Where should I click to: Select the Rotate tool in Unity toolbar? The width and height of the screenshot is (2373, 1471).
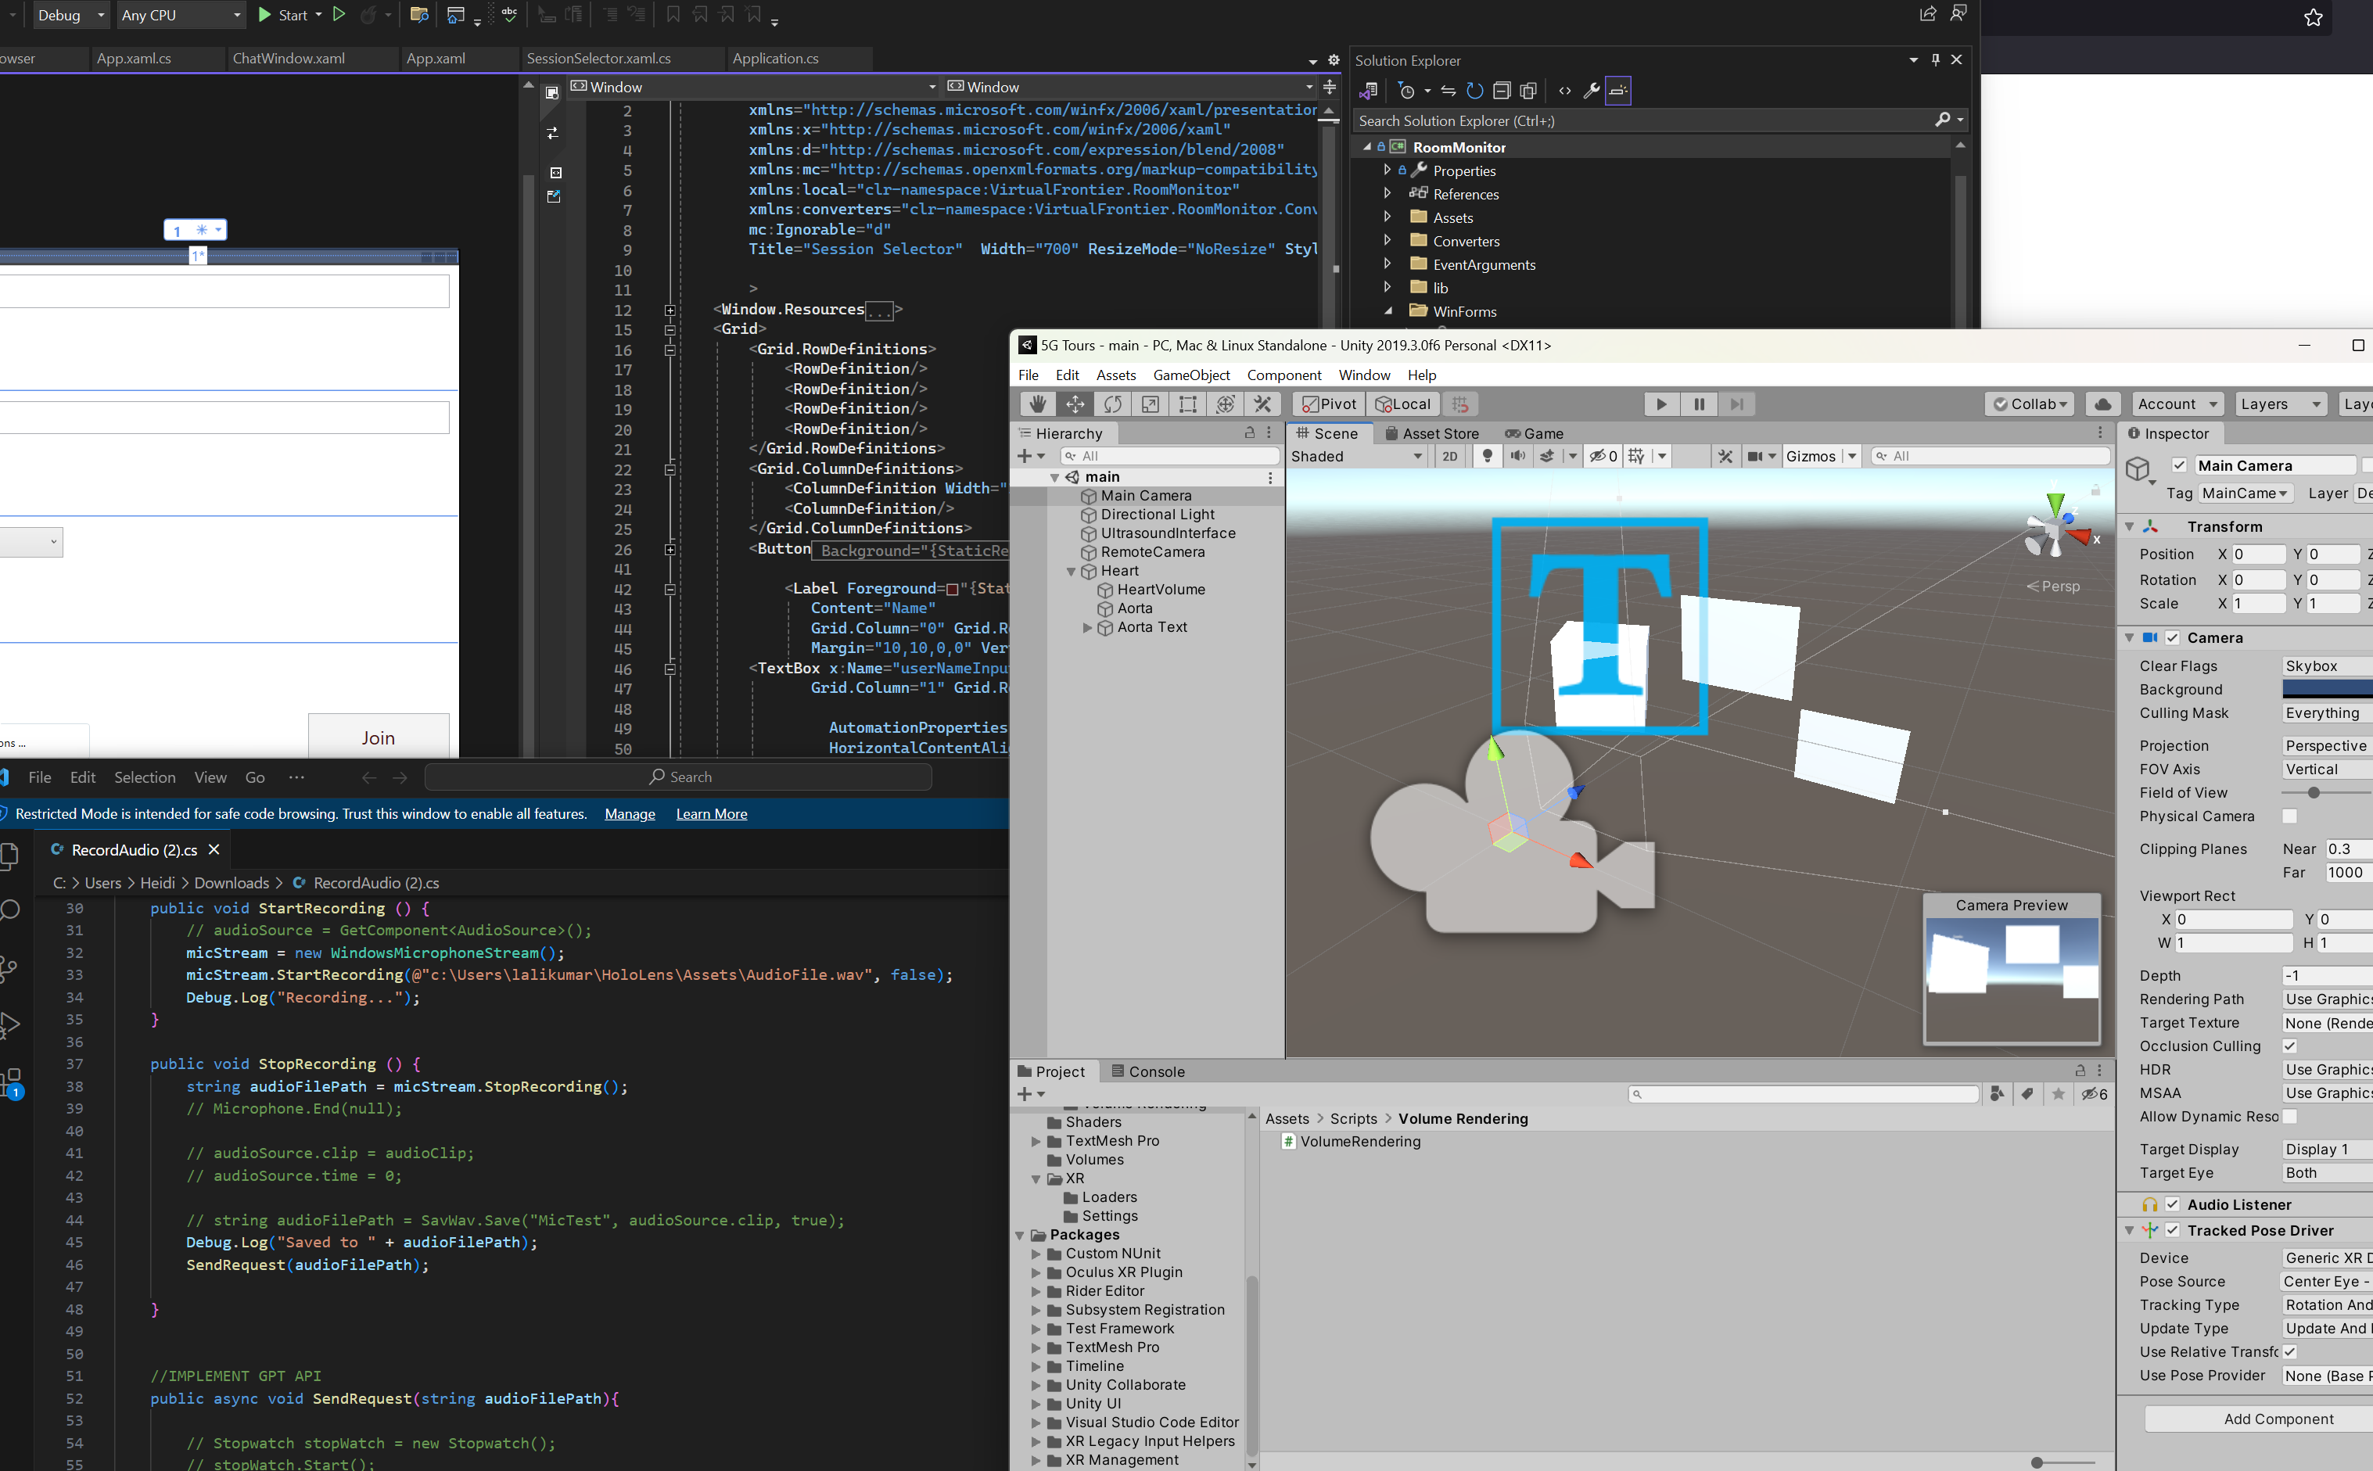point(1112,404)
